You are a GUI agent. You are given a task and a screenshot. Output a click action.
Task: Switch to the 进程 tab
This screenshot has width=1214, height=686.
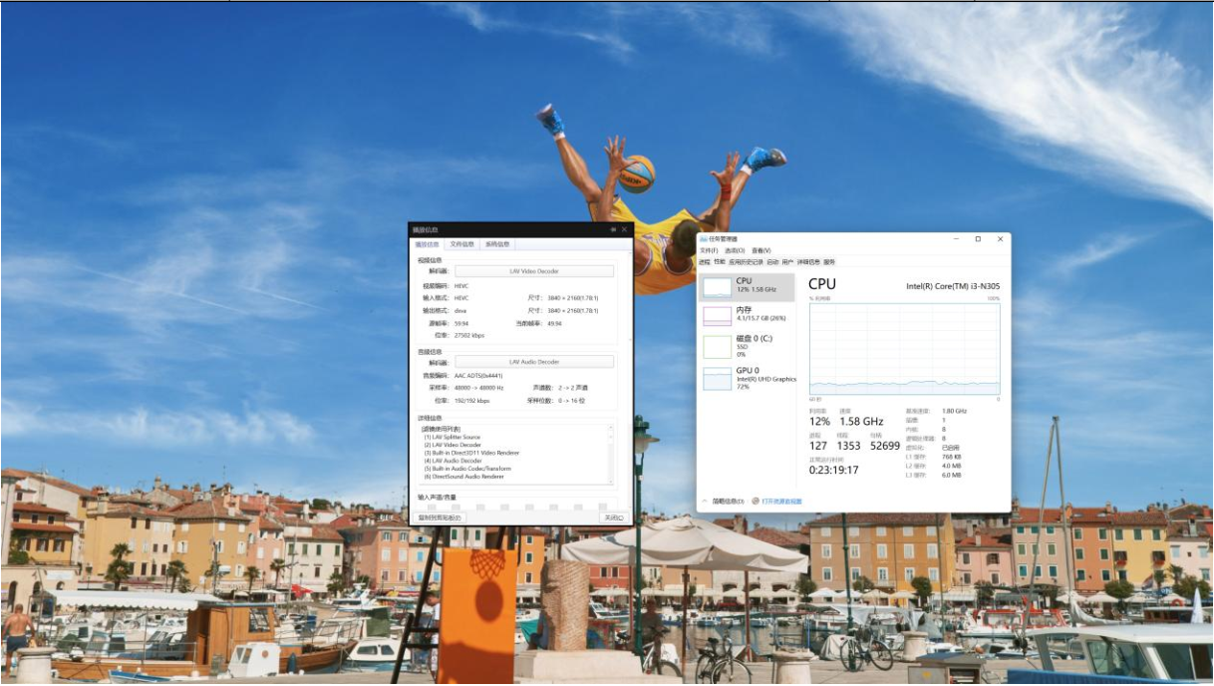coord(704,262)
